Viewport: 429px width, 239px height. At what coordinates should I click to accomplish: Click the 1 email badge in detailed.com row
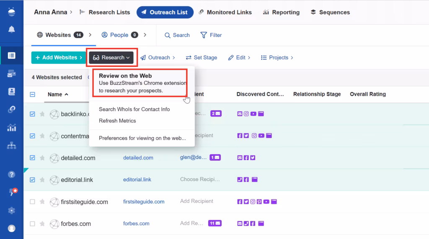tap(215, 157)
